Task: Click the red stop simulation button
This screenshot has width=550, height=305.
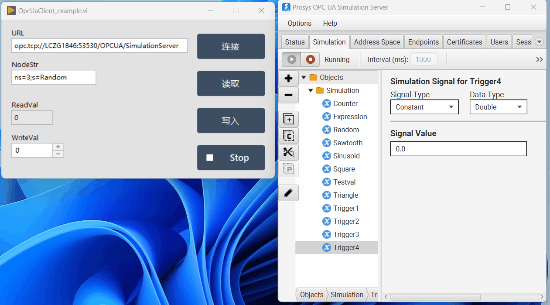Action: tap(310, 59)
